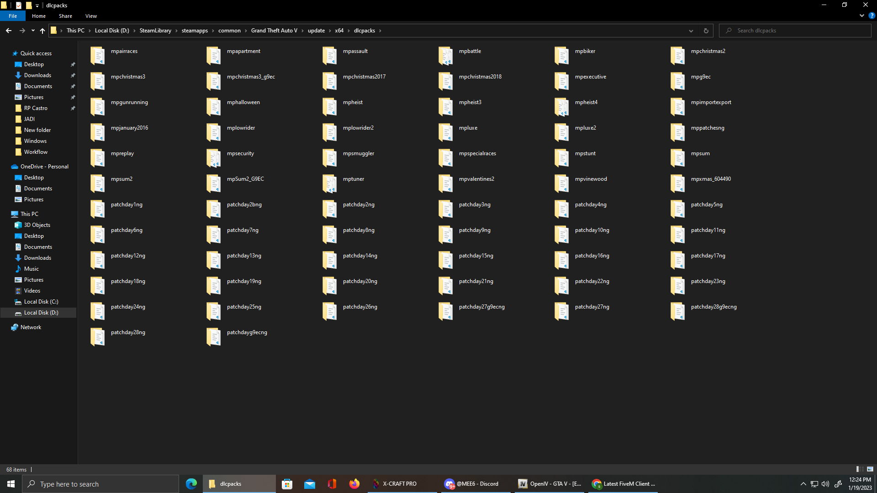The width and height of the screenshot is (877, 493).
Task: Click SteamLibrary in the breadcrumb path
Action: point(155,31)
